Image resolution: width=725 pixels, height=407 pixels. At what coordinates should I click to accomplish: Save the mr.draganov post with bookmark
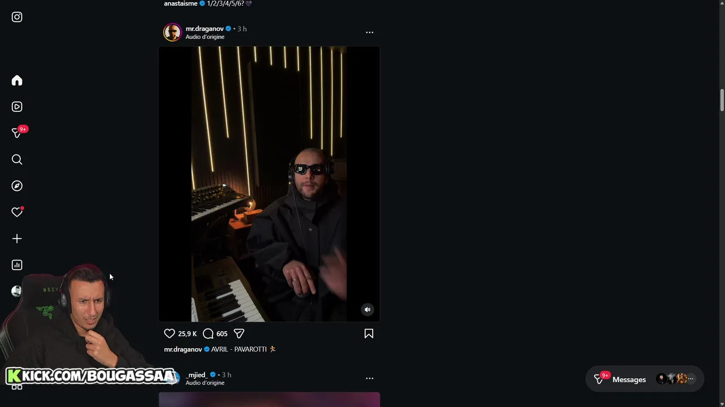pos(369,334)
